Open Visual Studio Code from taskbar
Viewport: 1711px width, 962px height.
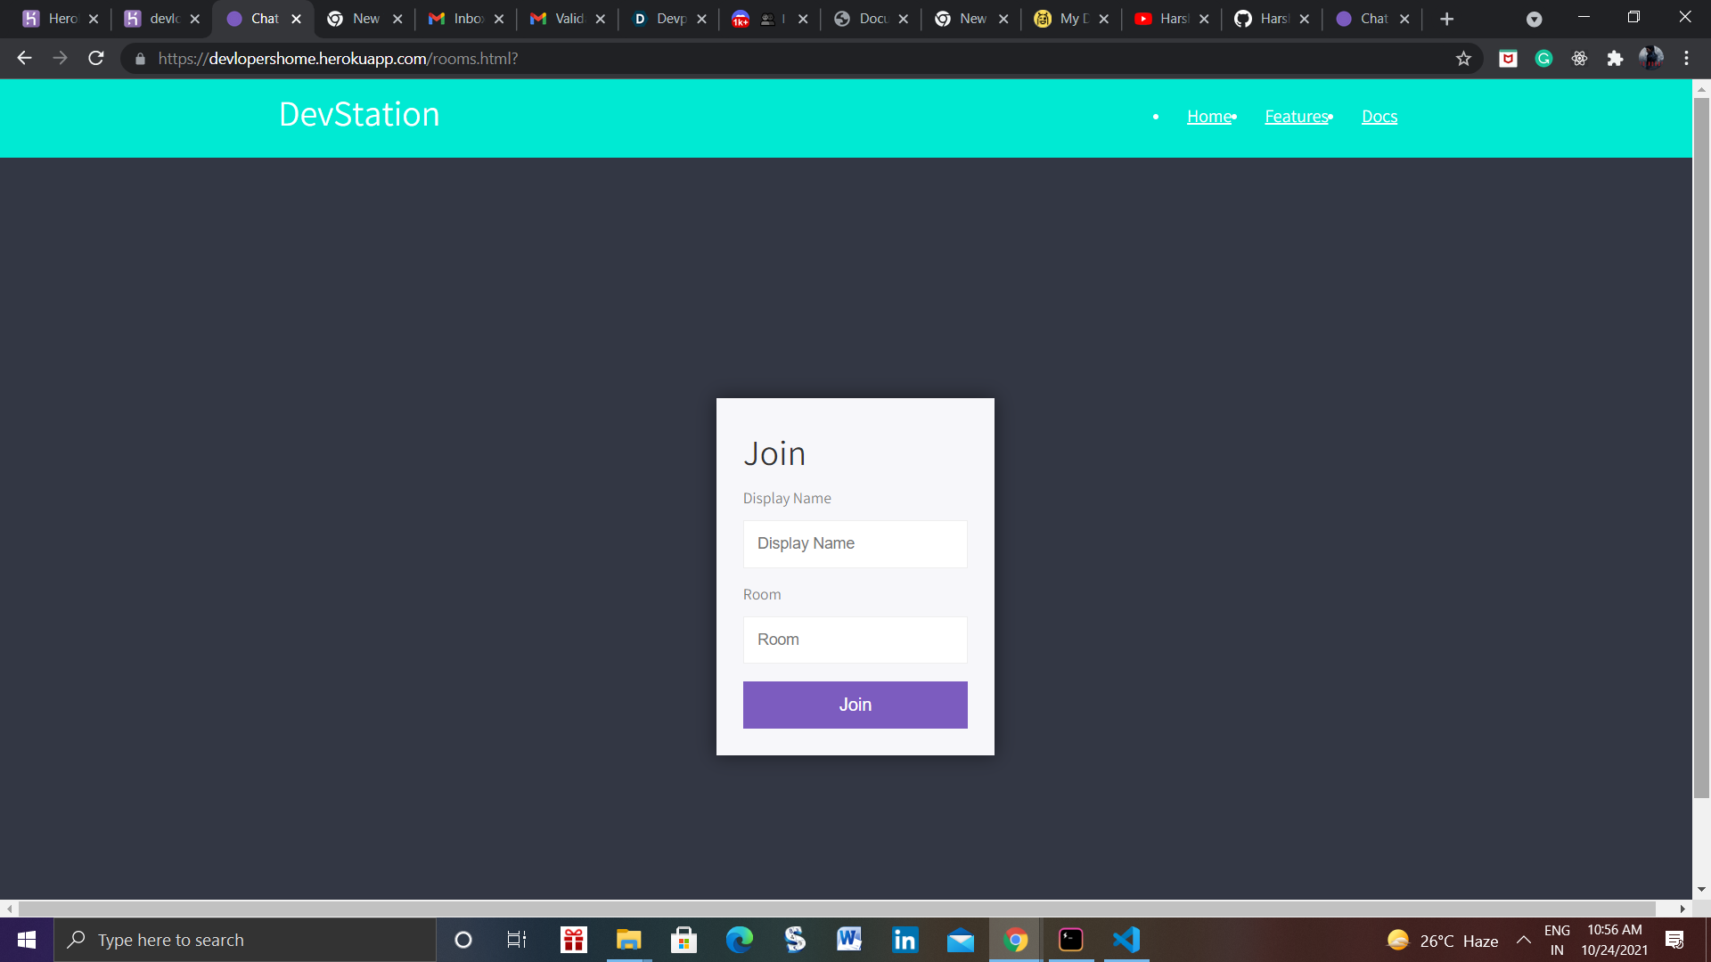(1126, 940)
